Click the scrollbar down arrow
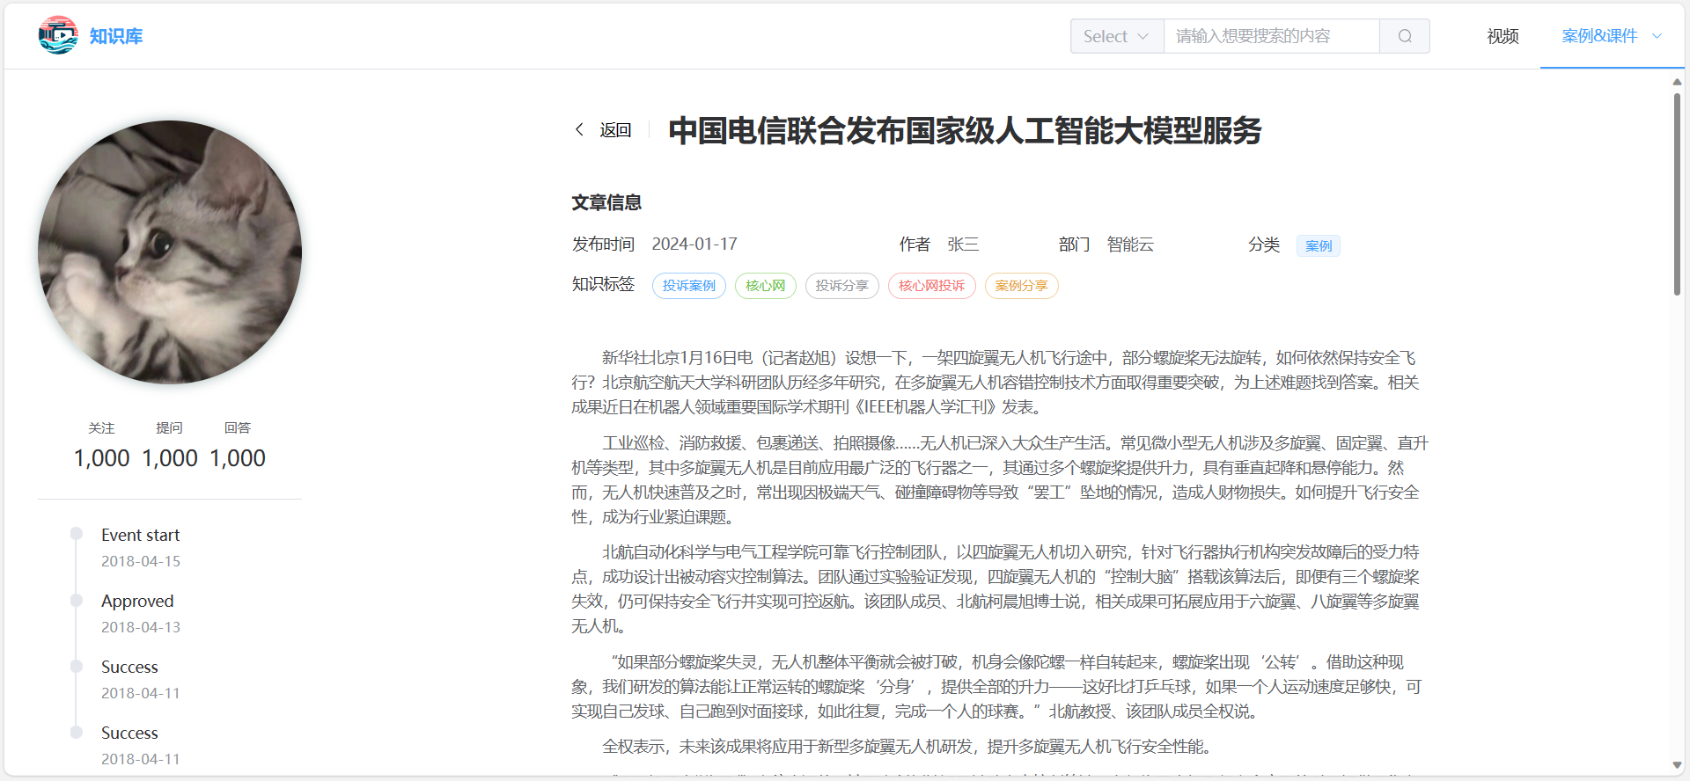 [x=1677, y=765]
